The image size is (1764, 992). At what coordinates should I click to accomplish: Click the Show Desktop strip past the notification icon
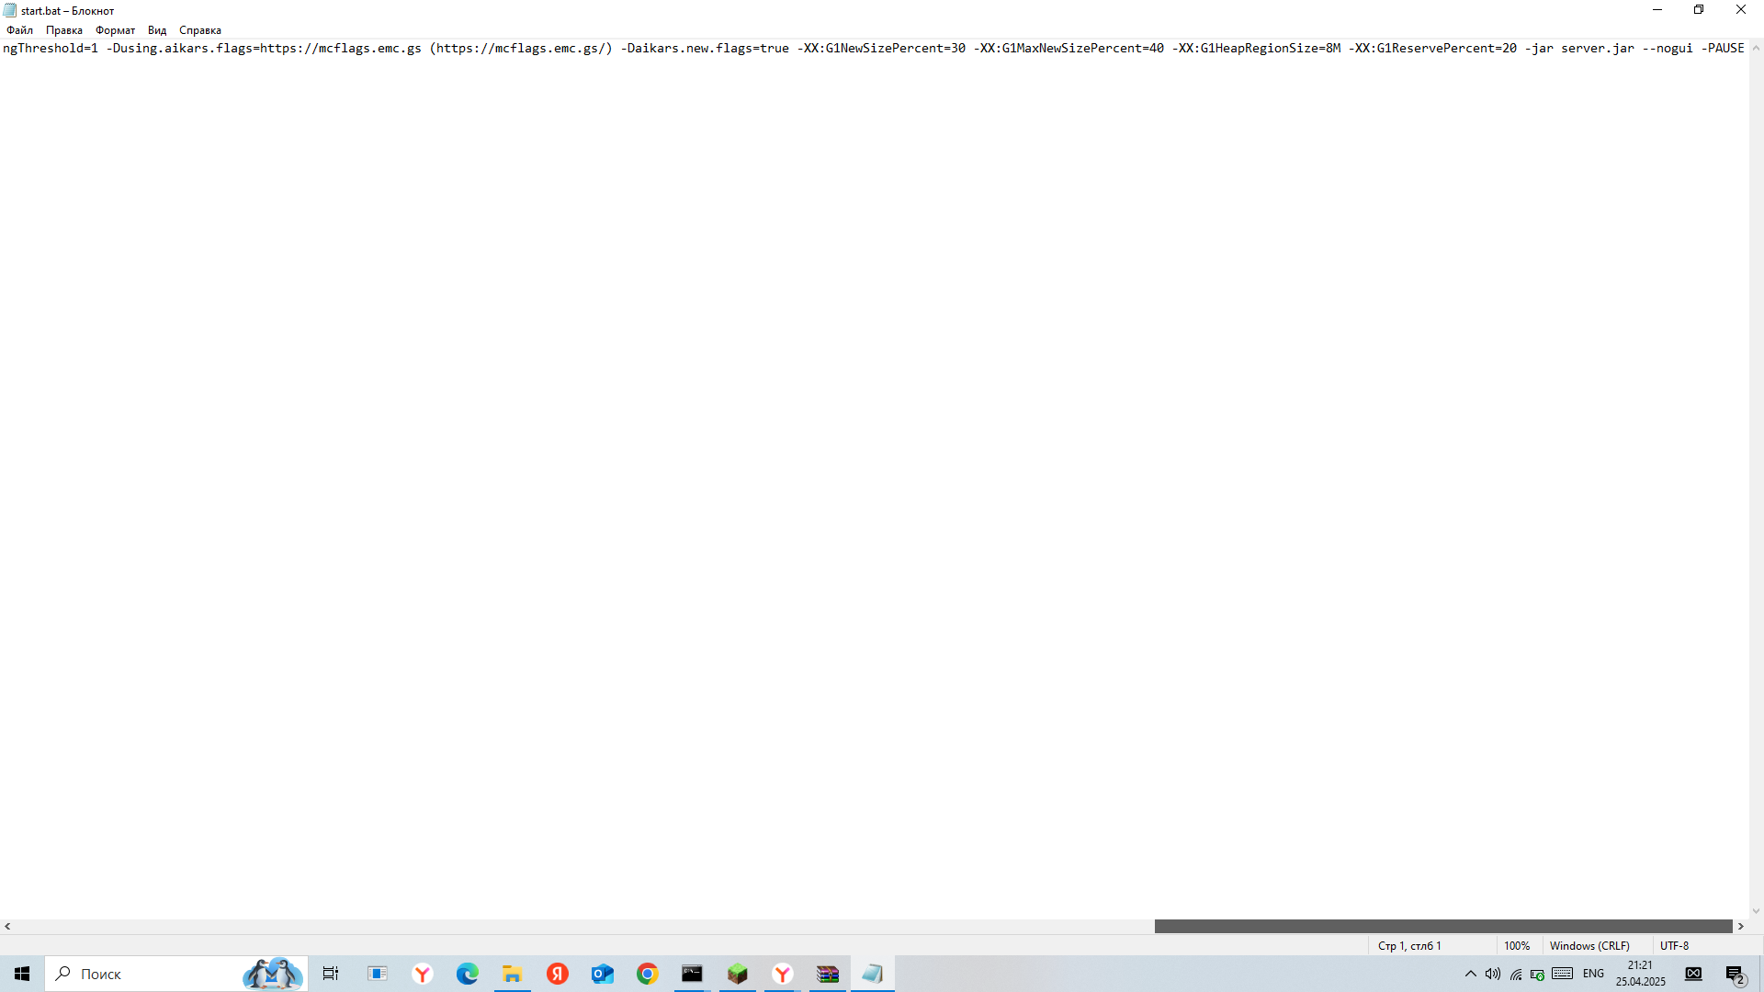pyautogui.click(x=1760, y=974)
